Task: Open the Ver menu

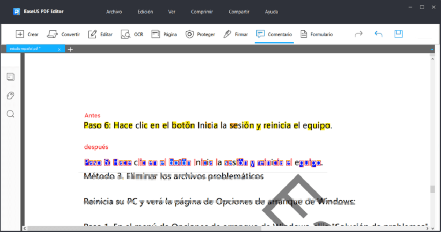Action: [172, 12]
